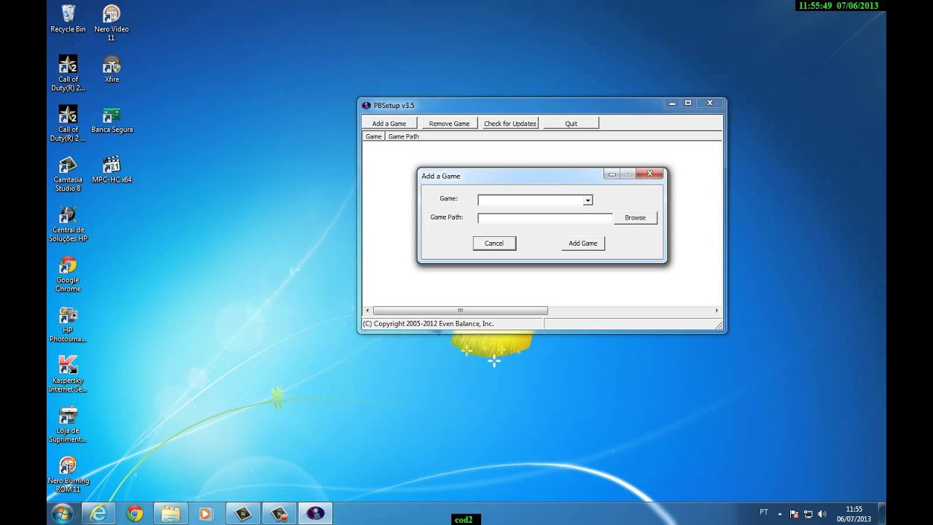Select the Xfire desktop icon
933x525 pixels.
pyautogui.click(x=112, y=69)
